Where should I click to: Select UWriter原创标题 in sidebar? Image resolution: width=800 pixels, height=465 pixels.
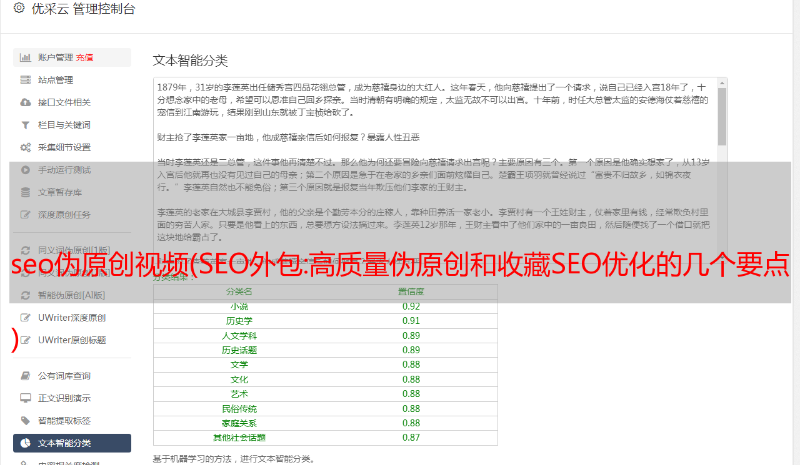coord(71,340)
